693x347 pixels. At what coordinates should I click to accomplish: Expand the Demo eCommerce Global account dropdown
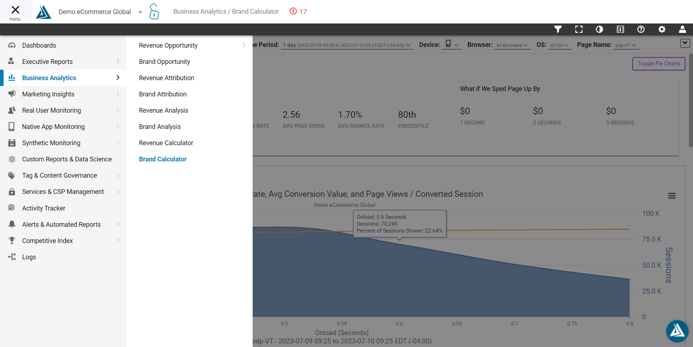(x=140, y=12)
